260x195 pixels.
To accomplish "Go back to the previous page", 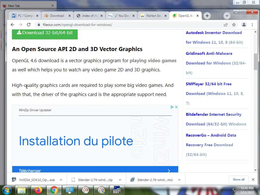I will click(12, 25).
